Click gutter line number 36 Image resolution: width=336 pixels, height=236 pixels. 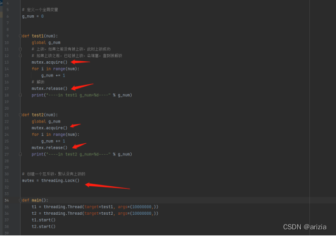click(x=7, y=214)
